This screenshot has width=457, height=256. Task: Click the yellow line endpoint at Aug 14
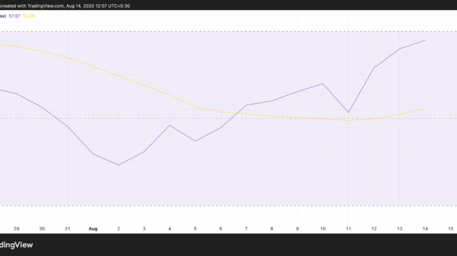pyautogui.click(x=425, y=108)
